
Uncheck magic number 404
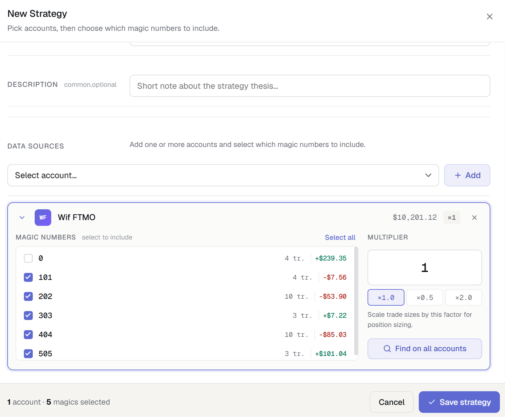[28, 335]
